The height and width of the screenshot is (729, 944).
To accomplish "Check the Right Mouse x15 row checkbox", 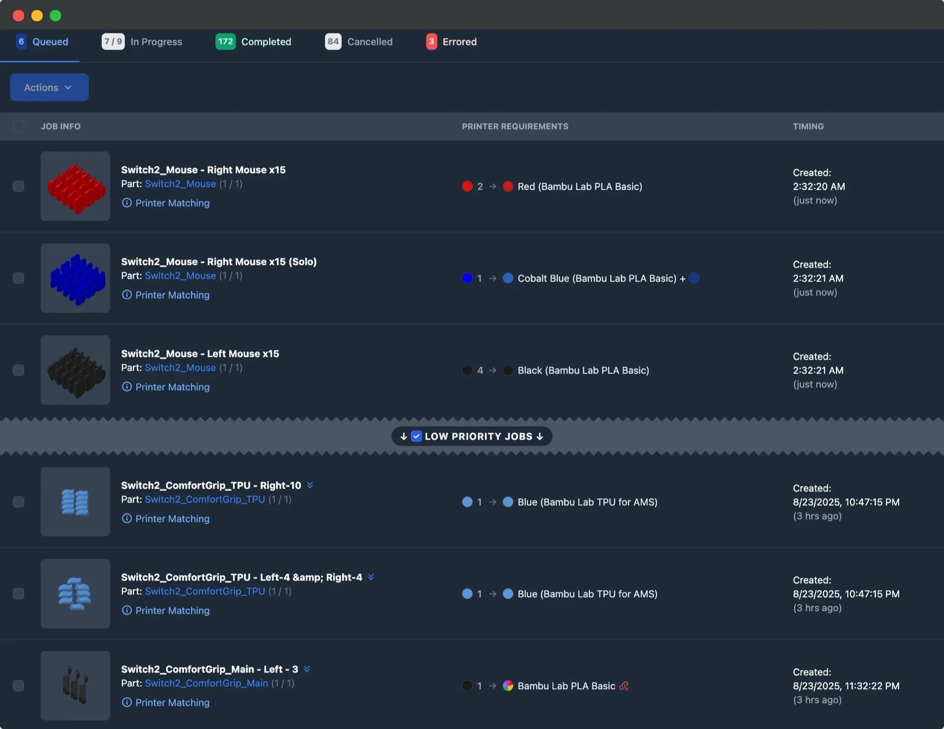I will tap(19, 186).
